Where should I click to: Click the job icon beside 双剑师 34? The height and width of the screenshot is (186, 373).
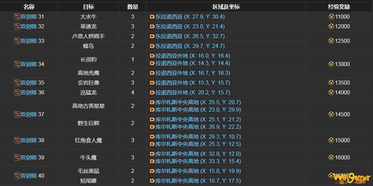click(x=17, y=64)
